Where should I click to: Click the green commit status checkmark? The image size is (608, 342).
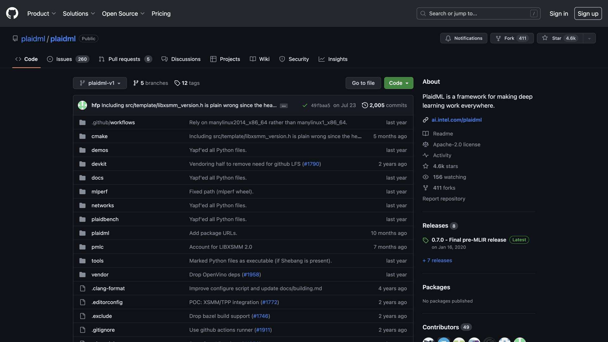click(305, 105)
